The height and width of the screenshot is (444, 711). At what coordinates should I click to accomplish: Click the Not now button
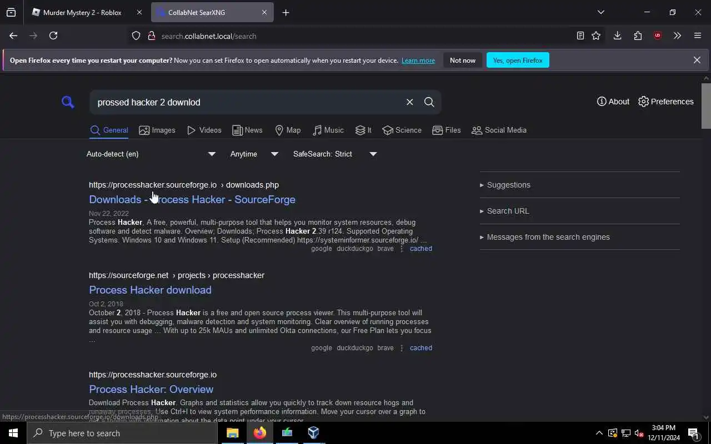463,60
